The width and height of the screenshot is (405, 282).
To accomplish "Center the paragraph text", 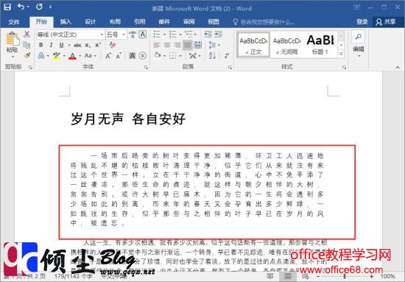I will tap(167, 45).
